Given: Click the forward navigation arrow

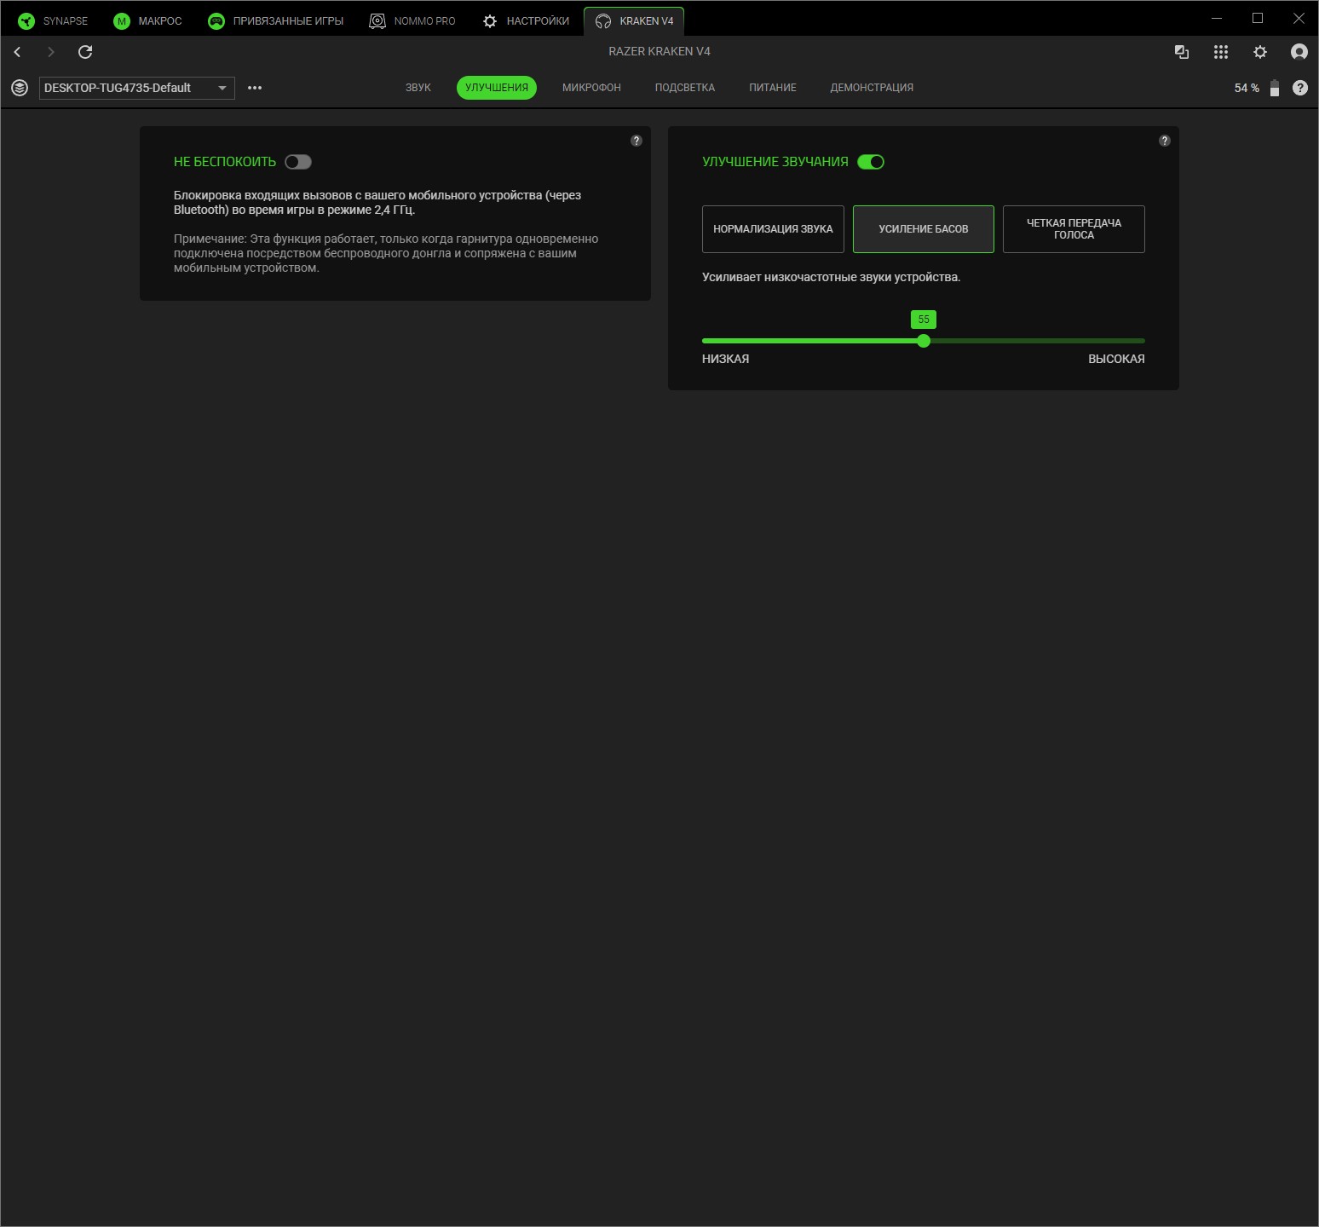Looking at the screenshot, I should (51, 52).
